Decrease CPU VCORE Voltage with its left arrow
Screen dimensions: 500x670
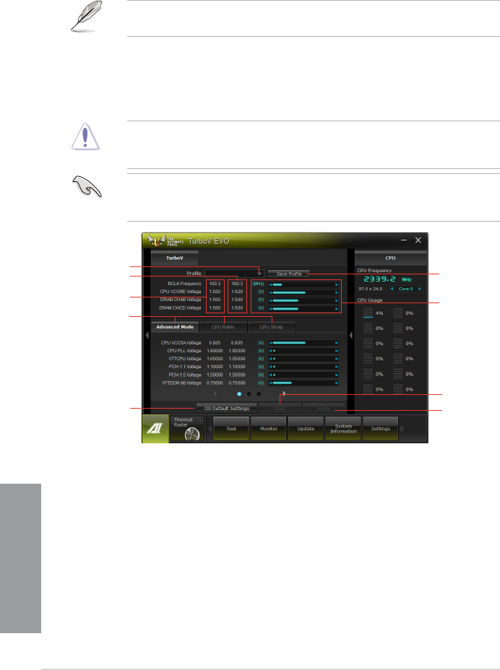tap(270, 292)
